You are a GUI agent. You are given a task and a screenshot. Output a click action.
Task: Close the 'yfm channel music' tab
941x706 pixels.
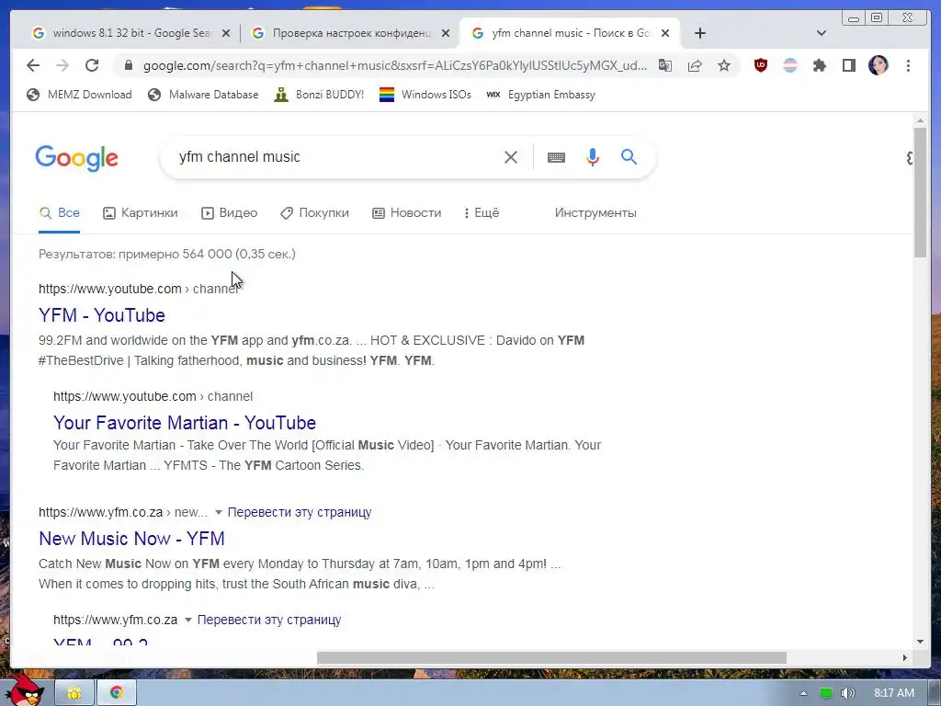[665, 34]
